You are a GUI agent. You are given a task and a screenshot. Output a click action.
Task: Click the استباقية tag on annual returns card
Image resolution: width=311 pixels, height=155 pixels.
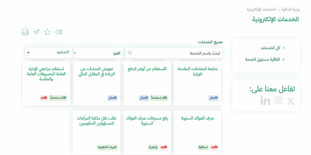[x=203, y=147]
